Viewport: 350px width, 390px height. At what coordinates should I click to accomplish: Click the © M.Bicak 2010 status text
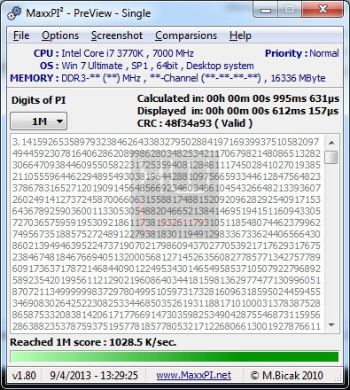(286, 376)
